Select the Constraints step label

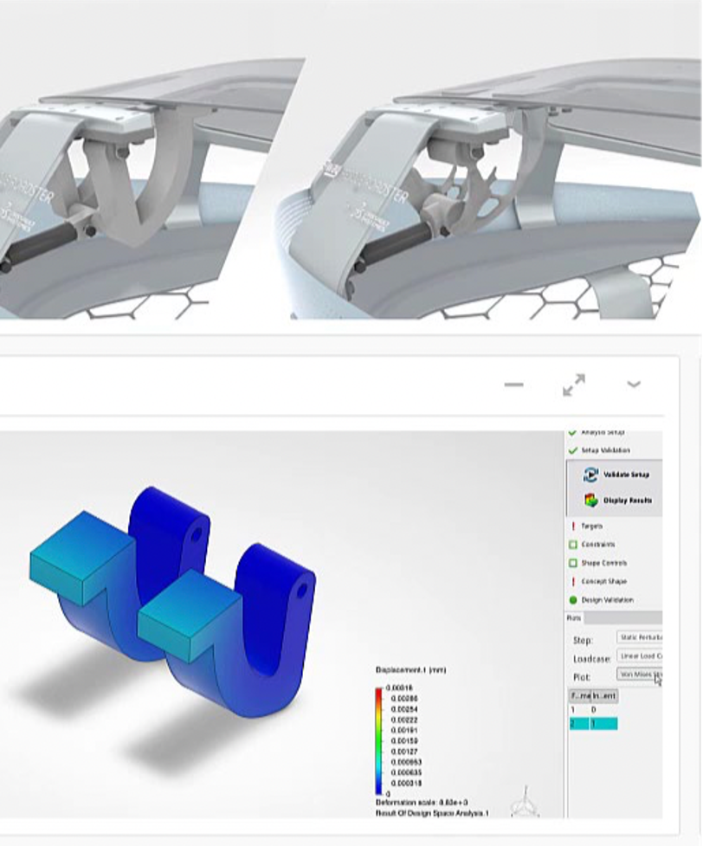pyautogui.click(x=597, y=545)
